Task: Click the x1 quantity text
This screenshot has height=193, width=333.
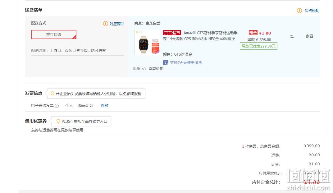Action: pyautogui.click(x=292, y=36)
